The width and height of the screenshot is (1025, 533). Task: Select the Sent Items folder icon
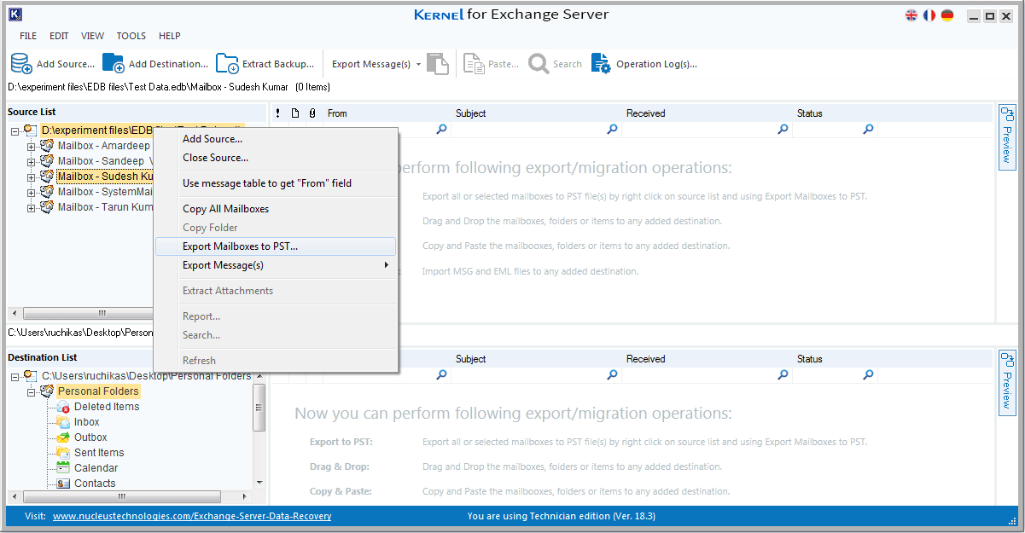click(63, 453)
